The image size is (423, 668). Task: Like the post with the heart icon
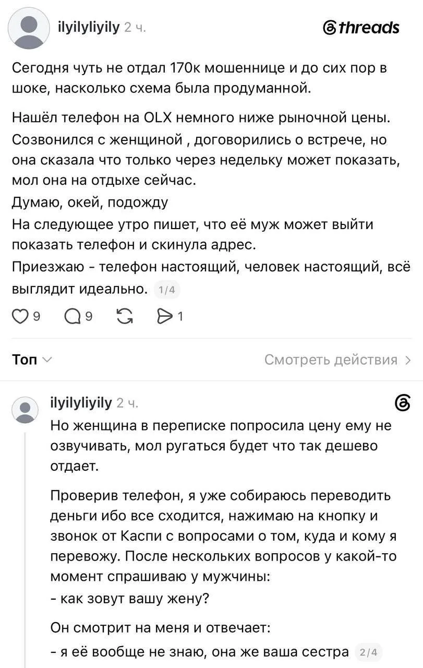pos(20,316)
